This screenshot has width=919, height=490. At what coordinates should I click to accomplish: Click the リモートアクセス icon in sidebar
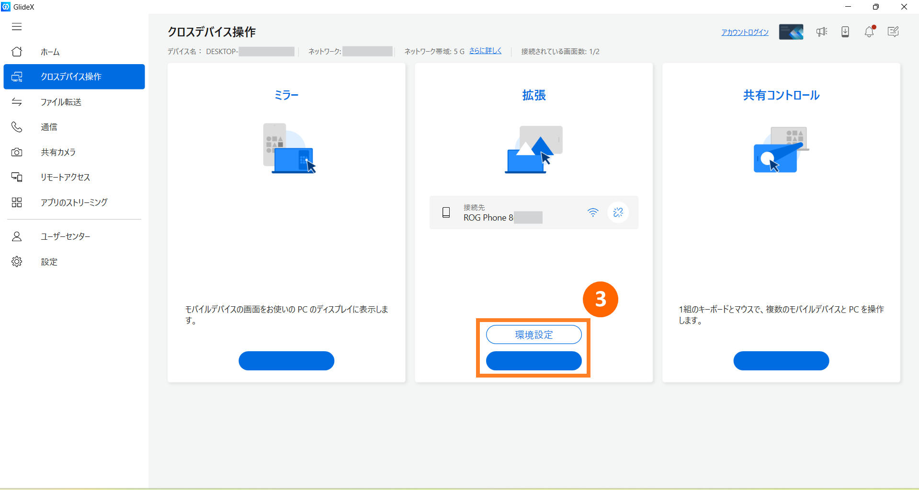[17, 177]
